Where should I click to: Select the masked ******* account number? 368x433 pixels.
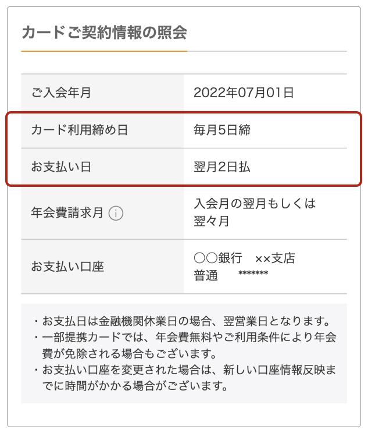tap(253, 275)
